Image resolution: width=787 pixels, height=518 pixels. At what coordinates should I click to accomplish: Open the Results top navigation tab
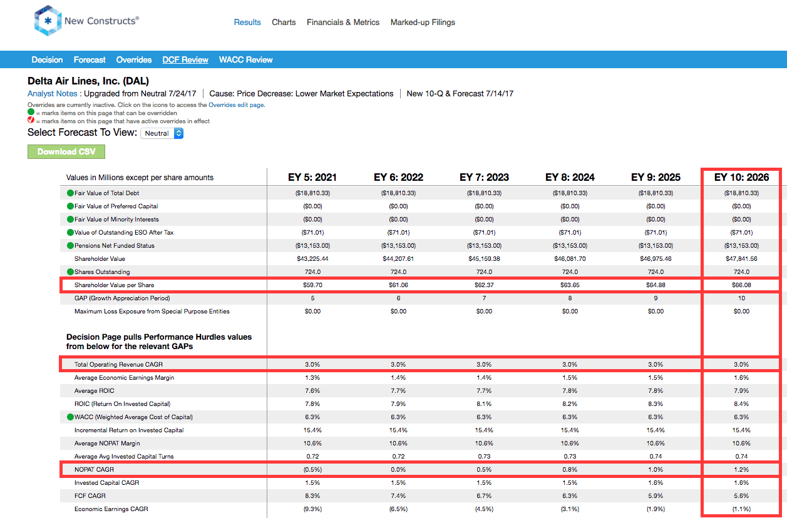click(247, 22)
